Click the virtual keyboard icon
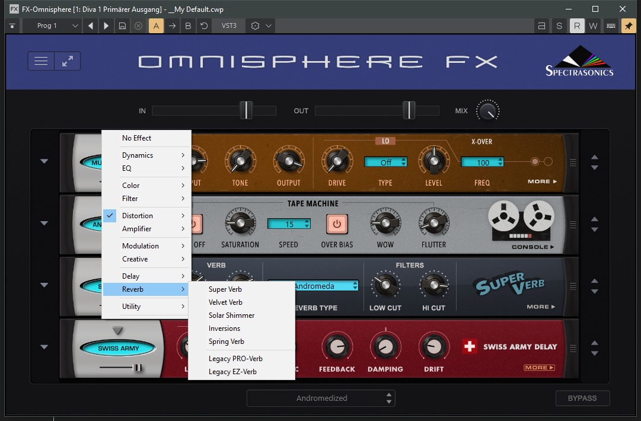This screenshot has width=641, height=421. point(610,26)
